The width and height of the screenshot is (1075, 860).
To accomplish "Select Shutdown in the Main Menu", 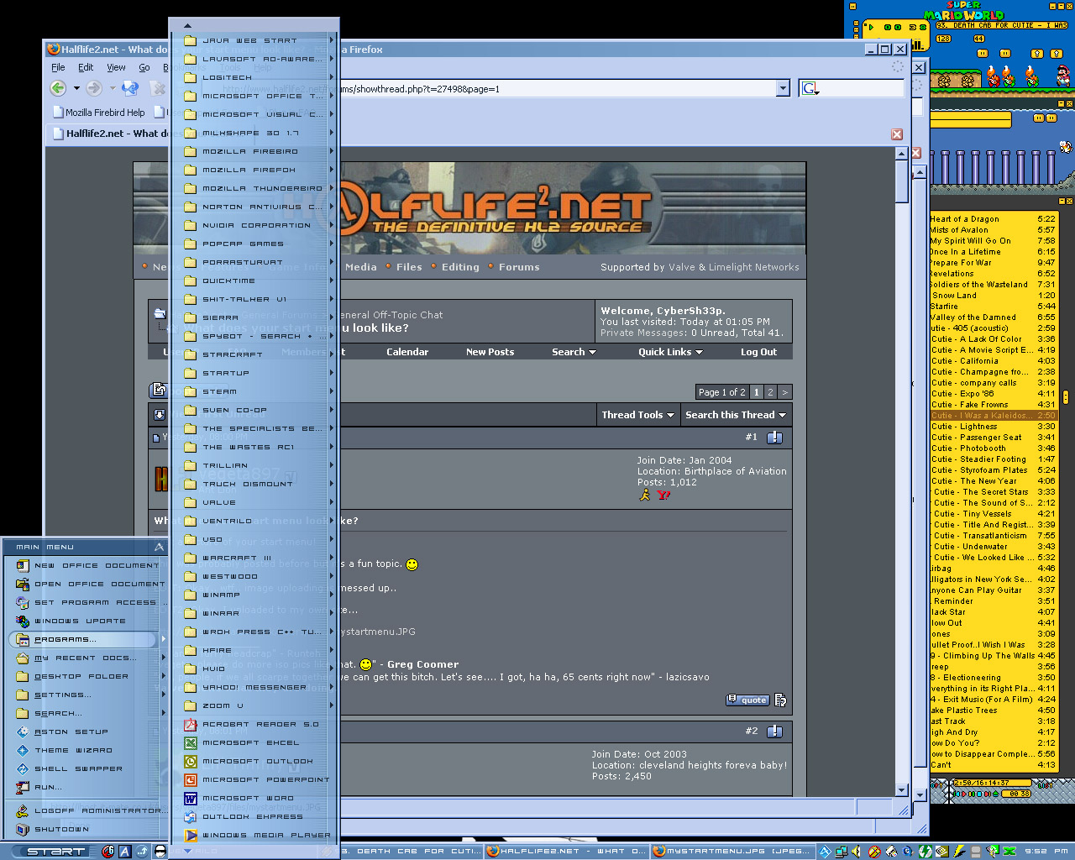I will 89,829.
